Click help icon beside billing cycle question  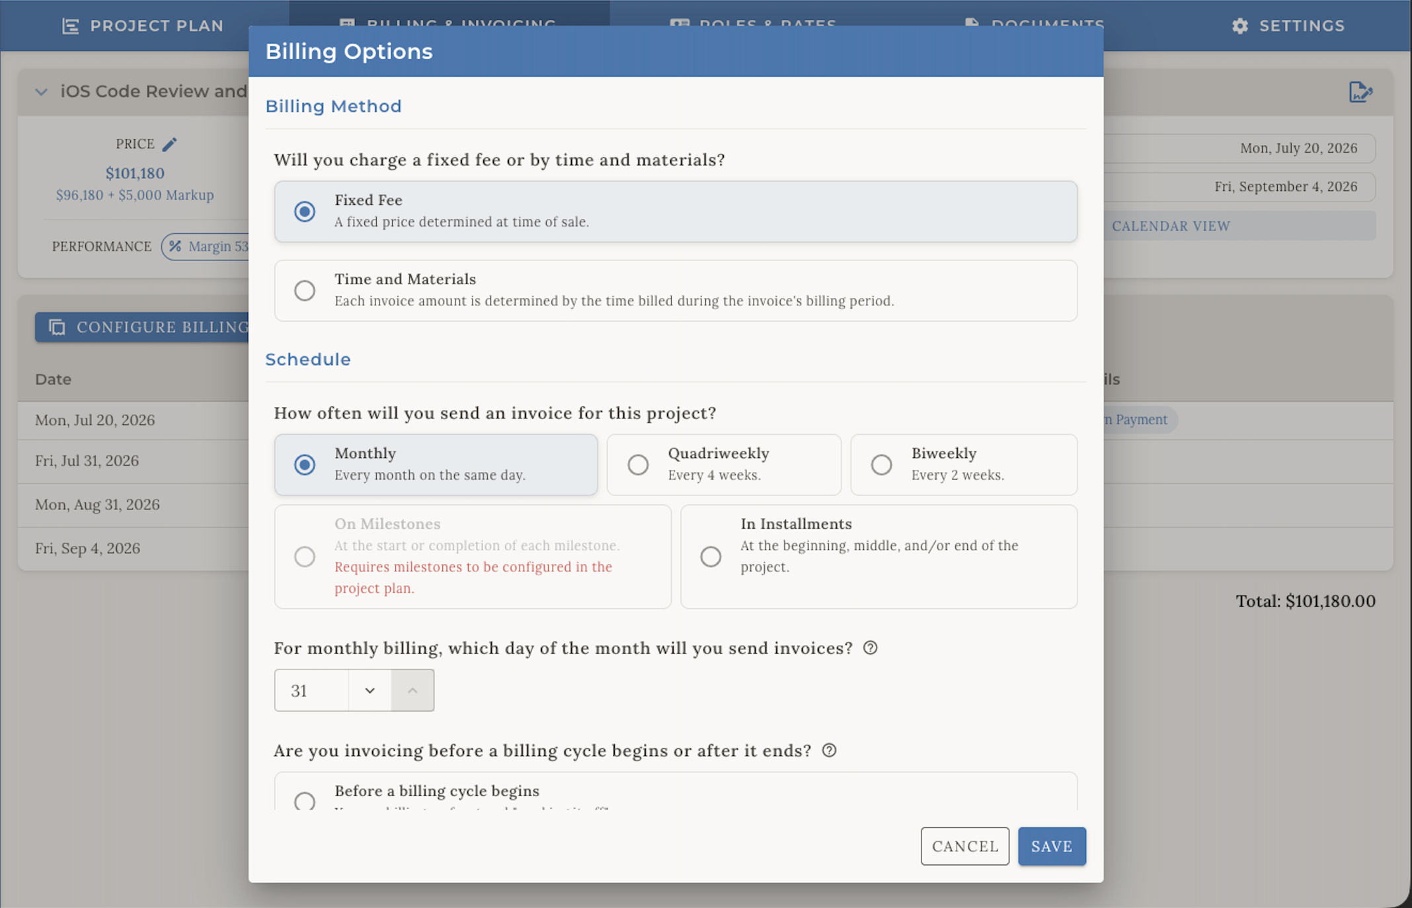(829, 751)
